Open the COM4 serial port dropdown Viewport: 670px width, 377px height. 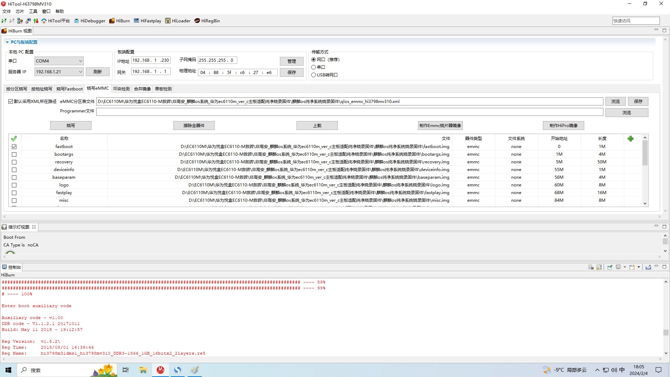pos(59,61)
